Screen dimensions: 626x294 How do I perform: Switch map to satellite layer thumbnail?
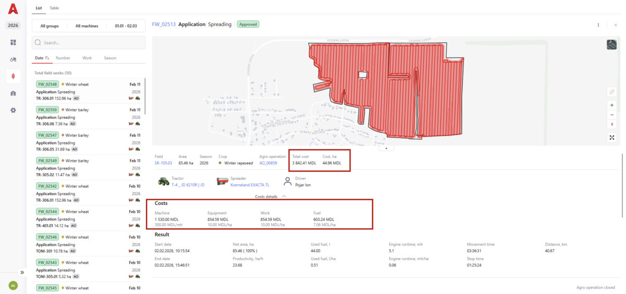(612, 45)
